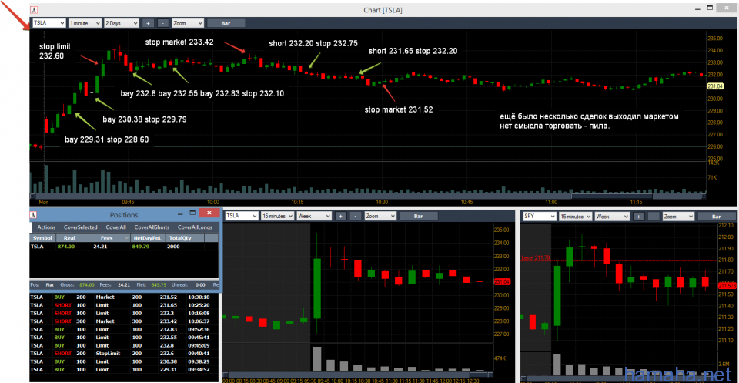Viewport: 739px width, 383px height.
Task: Open the 15 minutes dropdown on the TSLA chart
Action: coord(278,216)
